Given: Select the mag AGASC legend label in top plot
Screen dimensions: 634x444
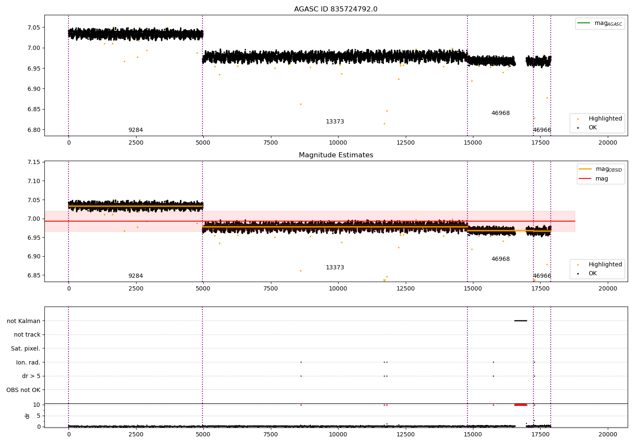Looking at the screenshot, I should pos(608,24).
